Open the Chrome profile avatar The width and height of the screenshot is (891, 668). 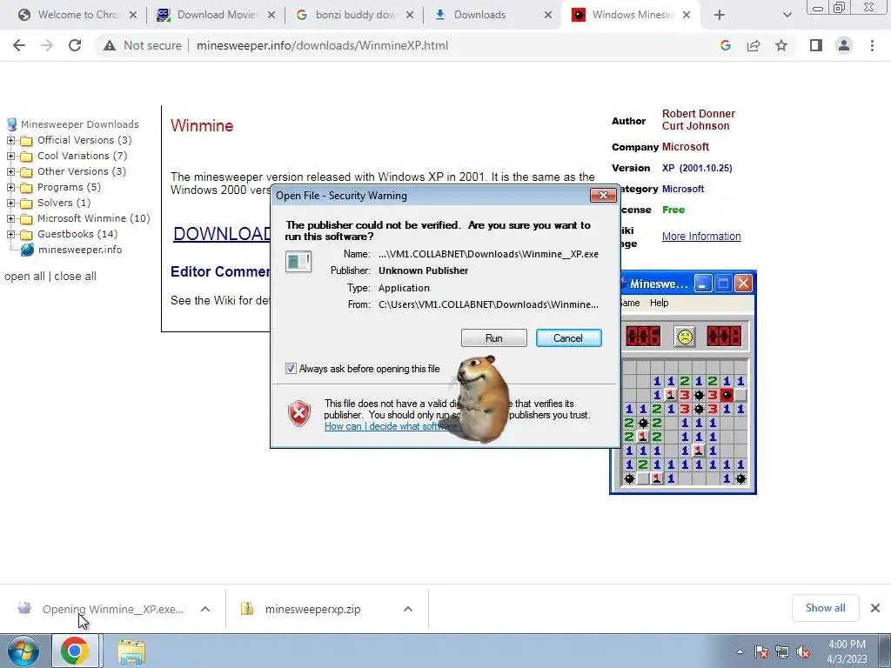(844, 45)
